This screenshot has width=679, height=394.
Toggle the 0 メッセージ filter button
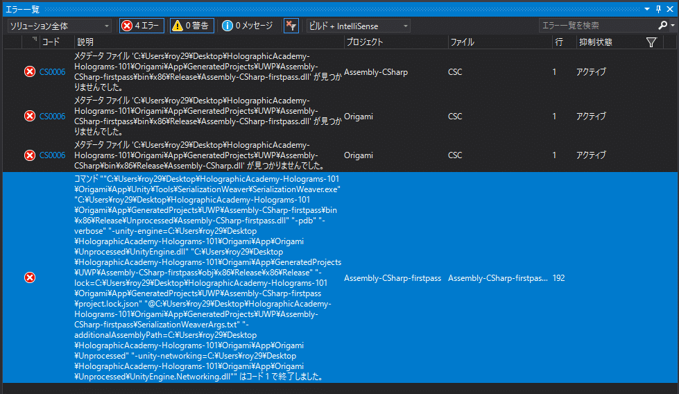click(248, 26)
